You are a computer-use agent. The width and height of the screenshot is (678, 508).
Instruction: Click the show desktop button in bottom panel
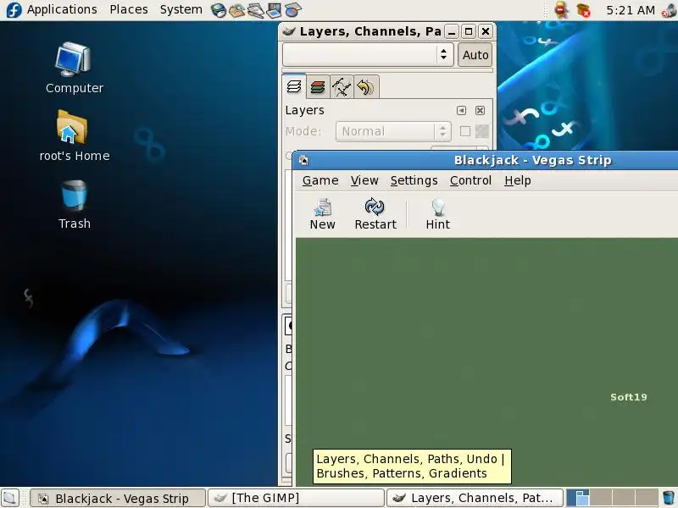(10, 498)
